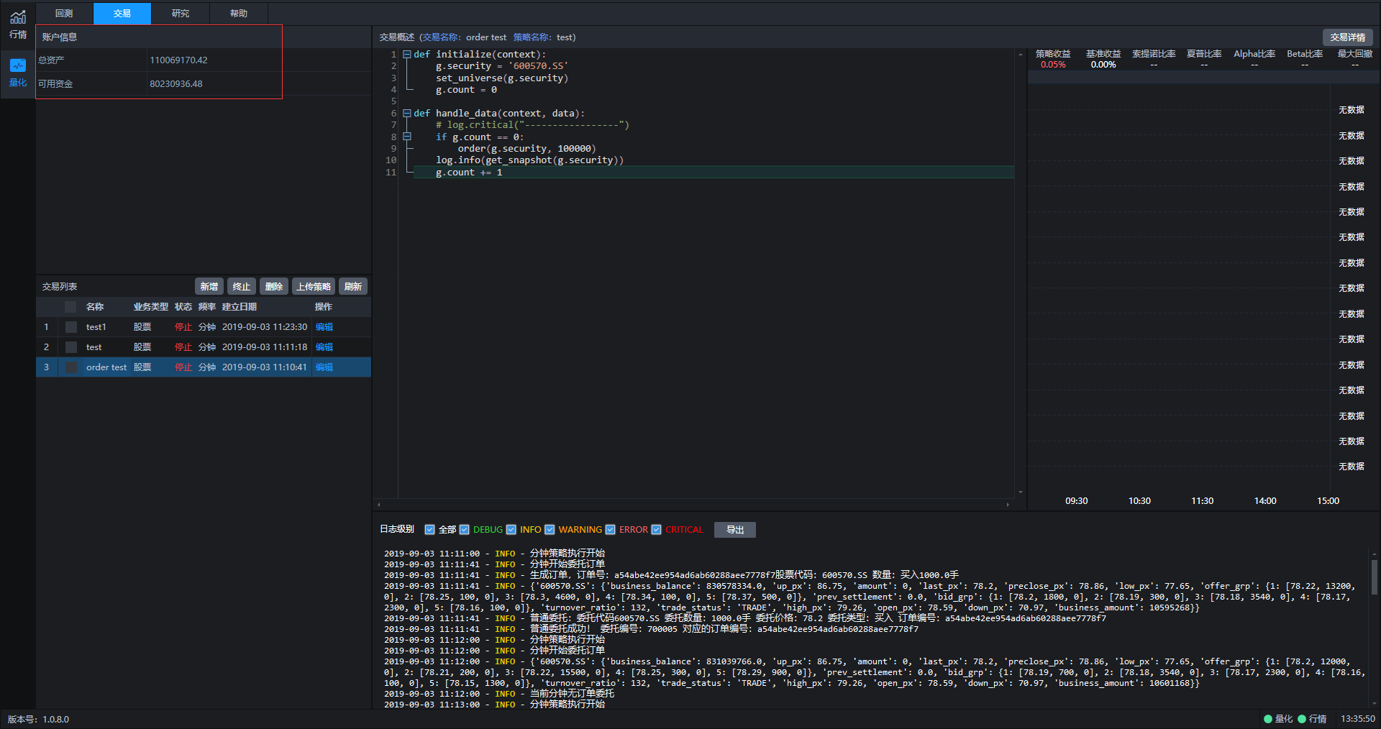Click 编辑 link for order test row
The width and height of the screenshot is (1381, 729).
click(324, 367)
